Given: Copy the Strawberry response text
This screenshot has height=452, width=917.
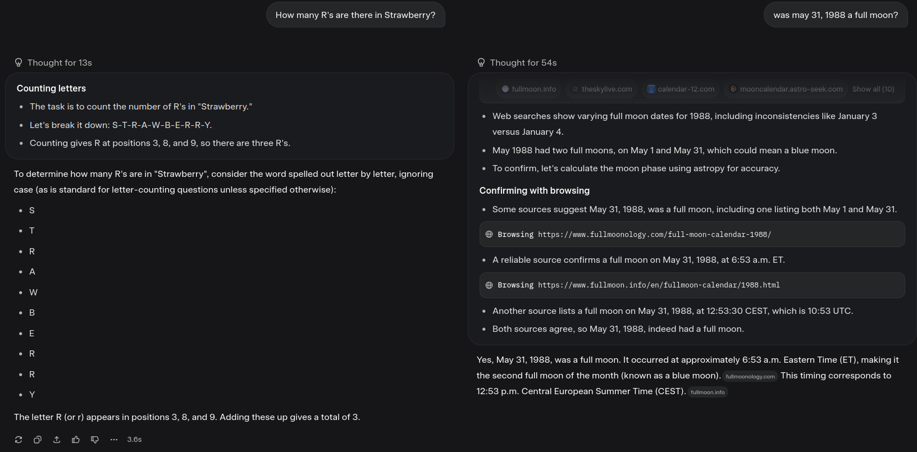Looking at the screenshot, I should [x=38, y=440].
